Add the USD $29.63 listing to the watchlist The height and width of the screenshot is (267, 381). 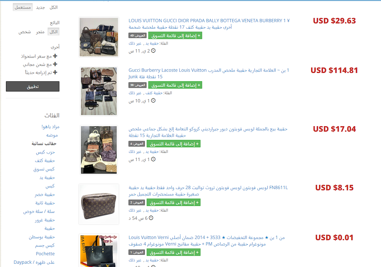pos(175,36)
